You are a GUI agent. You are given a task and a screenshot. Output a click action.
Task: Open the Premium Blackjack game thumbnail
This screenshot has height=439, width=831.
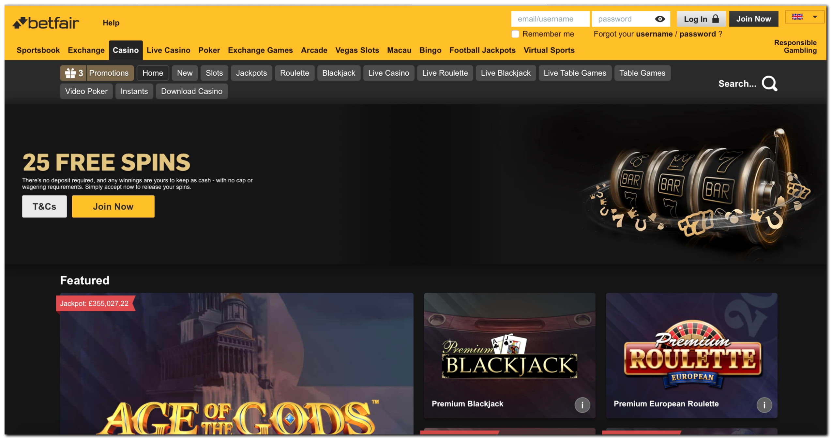pyautogui.click(x=509, y=356)
